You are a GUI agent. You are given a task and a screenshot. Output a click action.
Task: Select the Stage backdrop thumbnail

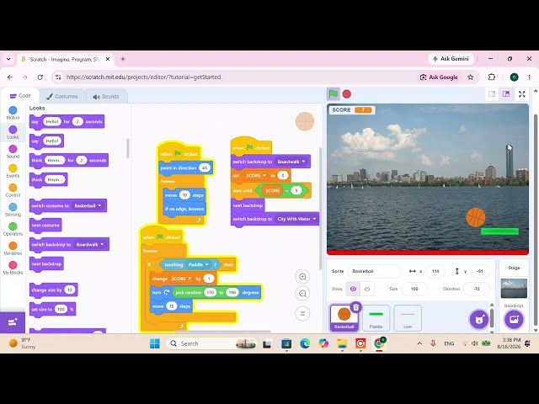[x=514, y=288]
